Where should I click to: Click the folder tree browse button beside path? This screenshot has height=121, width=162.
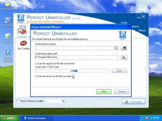coord(124,57)
